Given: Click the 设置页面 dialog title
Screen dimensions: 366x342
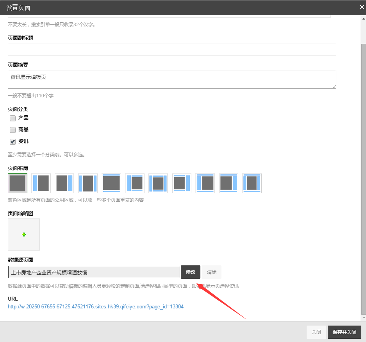Looking at the screenshot, I should [x=18, y=7].
